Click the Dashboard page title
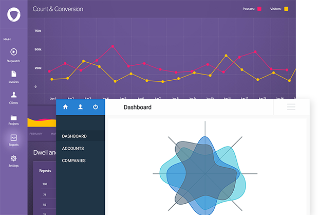The width and height of the screenshot is (318, 215). [x=137, y=107]
